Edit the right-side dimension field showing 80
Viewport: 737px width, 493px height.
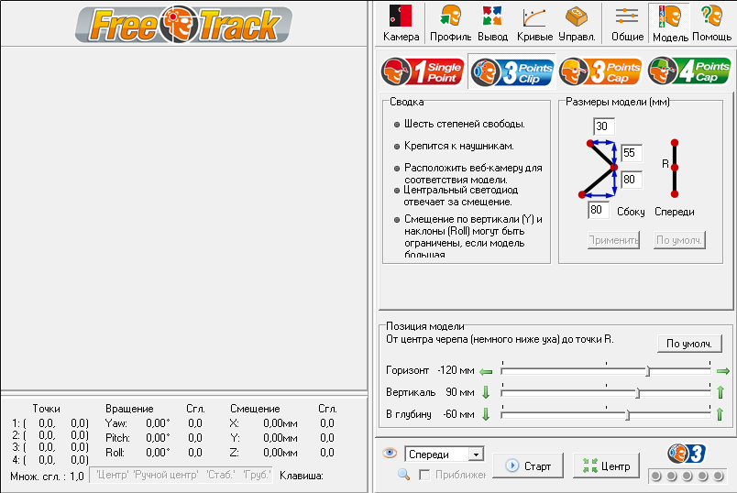click(632, 180)
